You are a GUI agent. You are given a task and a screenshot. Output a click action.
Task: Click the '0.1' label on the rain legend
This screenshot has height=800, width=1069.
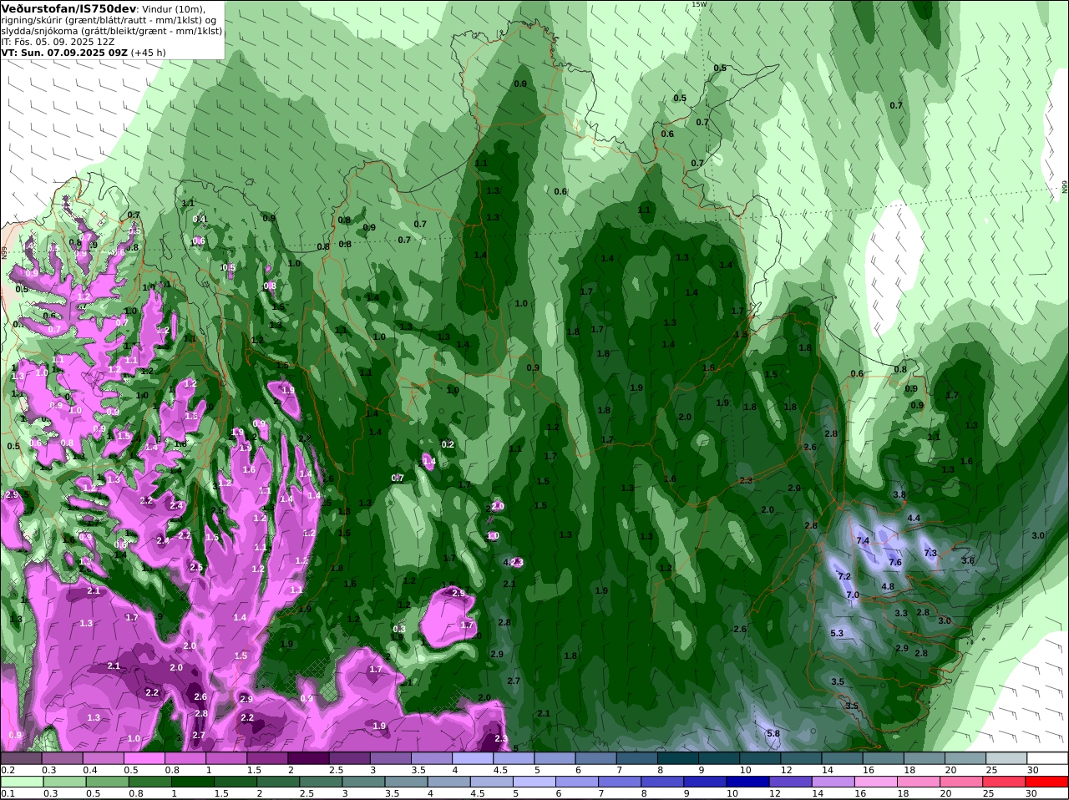point(8,793)
